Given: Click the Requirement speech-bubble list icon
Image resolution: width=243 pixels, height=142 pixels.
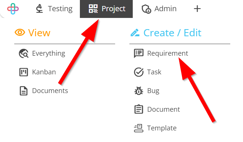Looking at the screenshot, I should click(x=138, y=53).
